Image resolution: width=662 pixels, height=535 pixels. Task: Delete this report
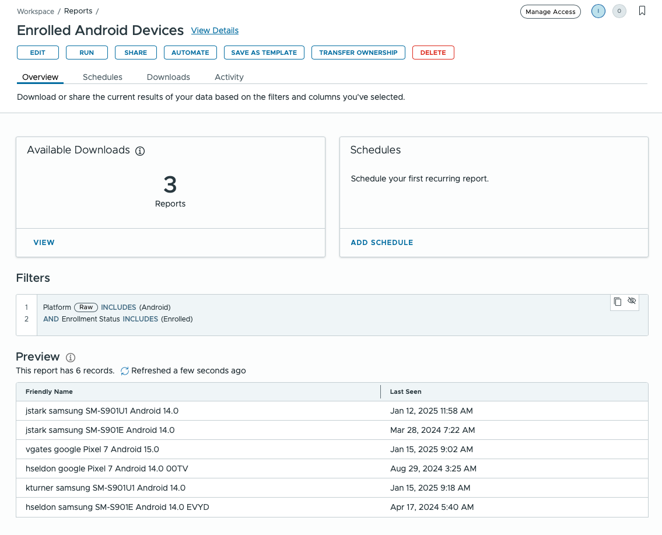(x=433, y=52)
